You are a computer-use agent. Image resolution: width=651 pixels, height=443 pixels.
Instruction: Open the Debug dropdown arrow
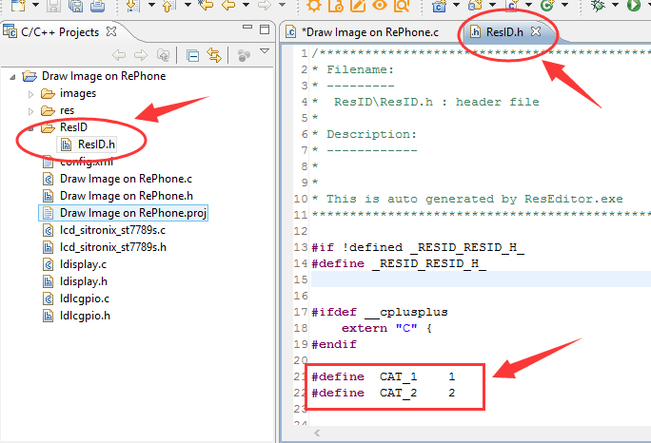tap(615, 5)
